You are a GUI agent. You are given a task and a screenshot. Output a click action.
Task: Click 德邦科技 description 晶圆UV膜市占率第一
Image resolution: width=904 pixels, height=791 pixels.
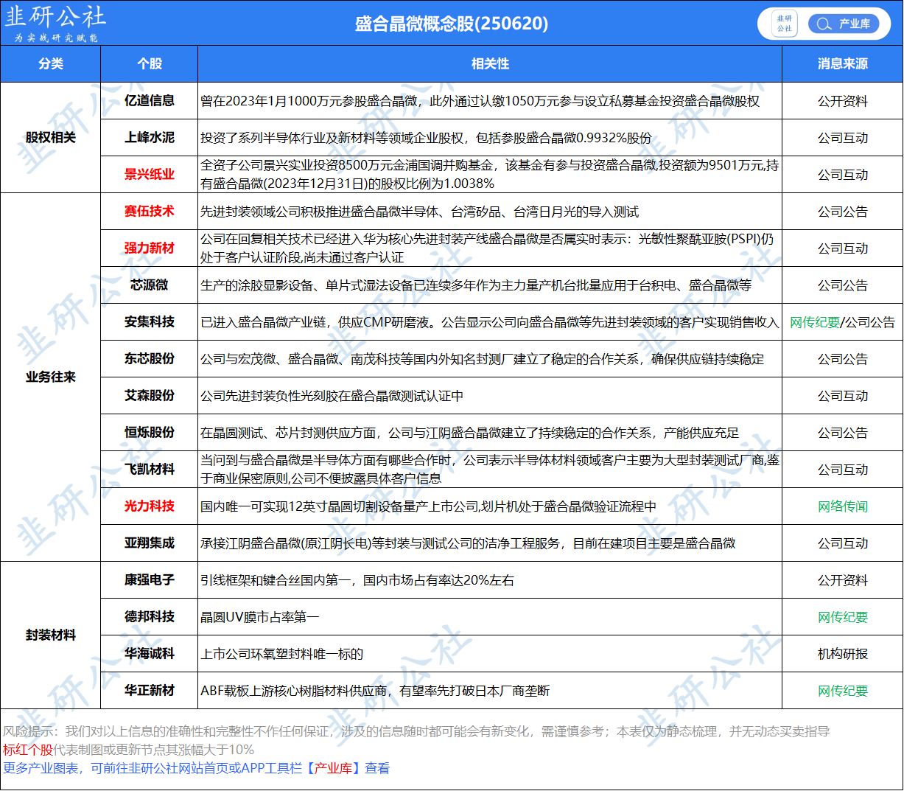point(259,617)
